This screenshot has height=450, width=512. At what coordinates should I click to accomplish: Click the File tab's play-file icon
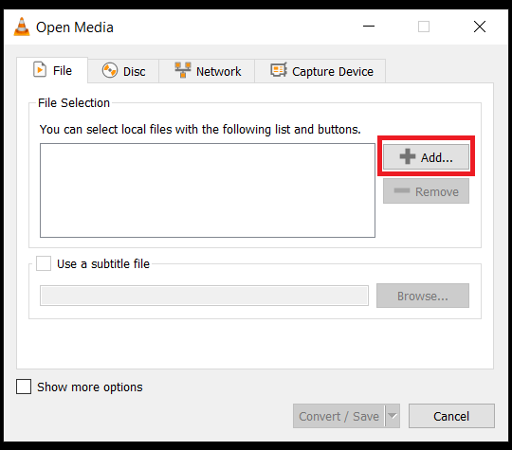coord(40,69)
